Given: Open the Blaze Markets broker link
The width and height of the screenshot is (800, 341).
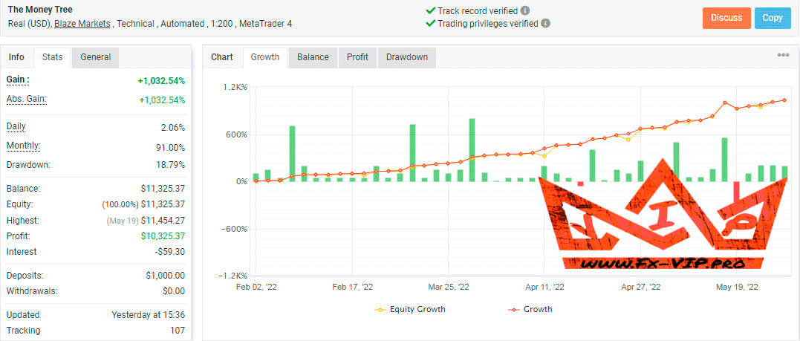Looking at the screenshot, I should click(x=82, y=24).
